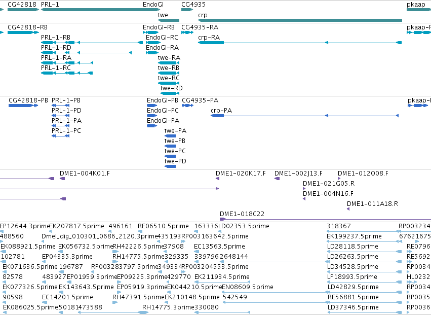Select the EN08609.5prime EST label
Viewport: 431px width, 315px height.
[248, 287]
